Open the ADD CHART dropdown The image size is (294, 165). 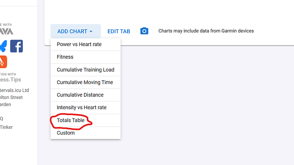coord(75,31)
